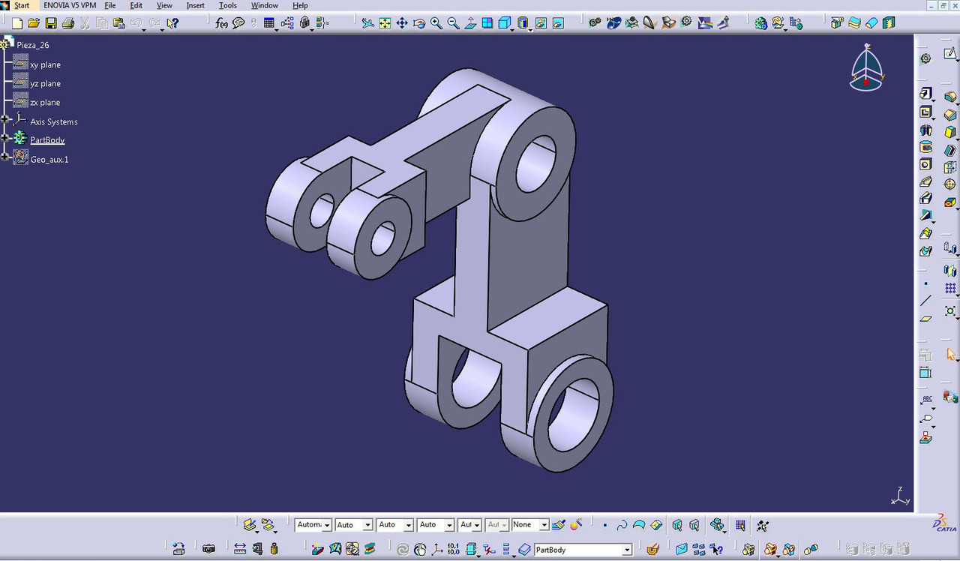Toggle Hide/Show icon in View toolbar
The image size is (960, 561).
(541, 23)
